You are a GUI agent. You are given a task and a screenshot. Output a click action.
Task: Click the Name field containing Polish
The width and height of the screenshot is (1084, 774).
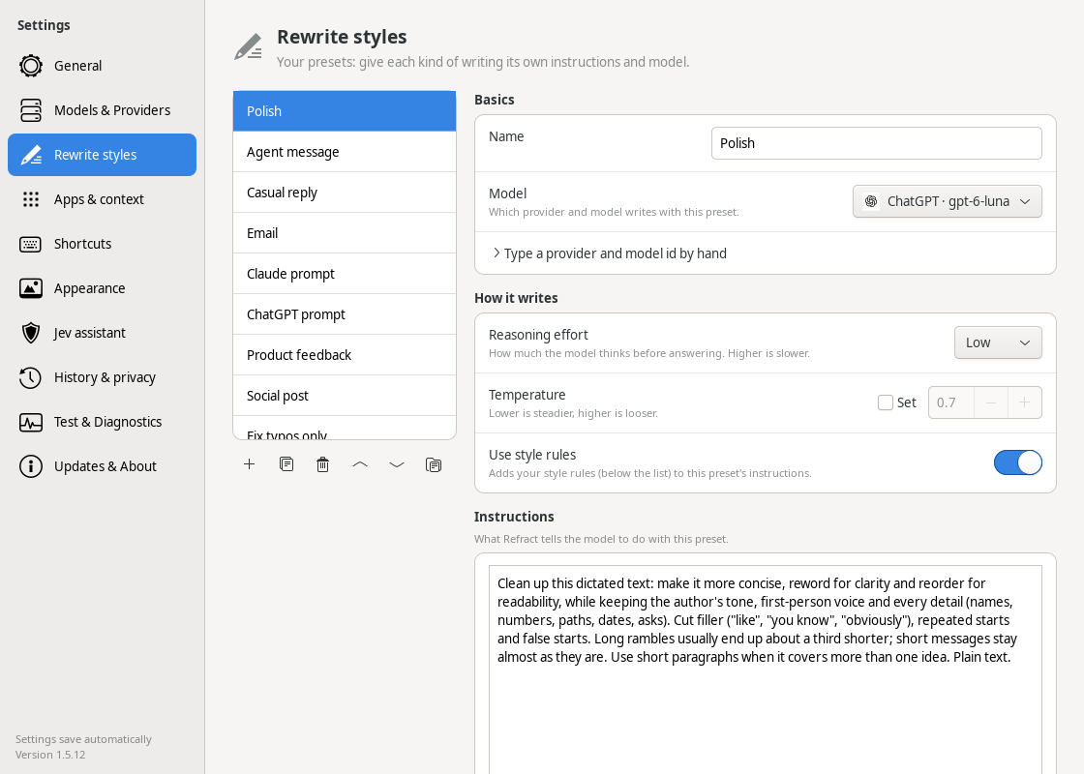(x=876, y=143)
